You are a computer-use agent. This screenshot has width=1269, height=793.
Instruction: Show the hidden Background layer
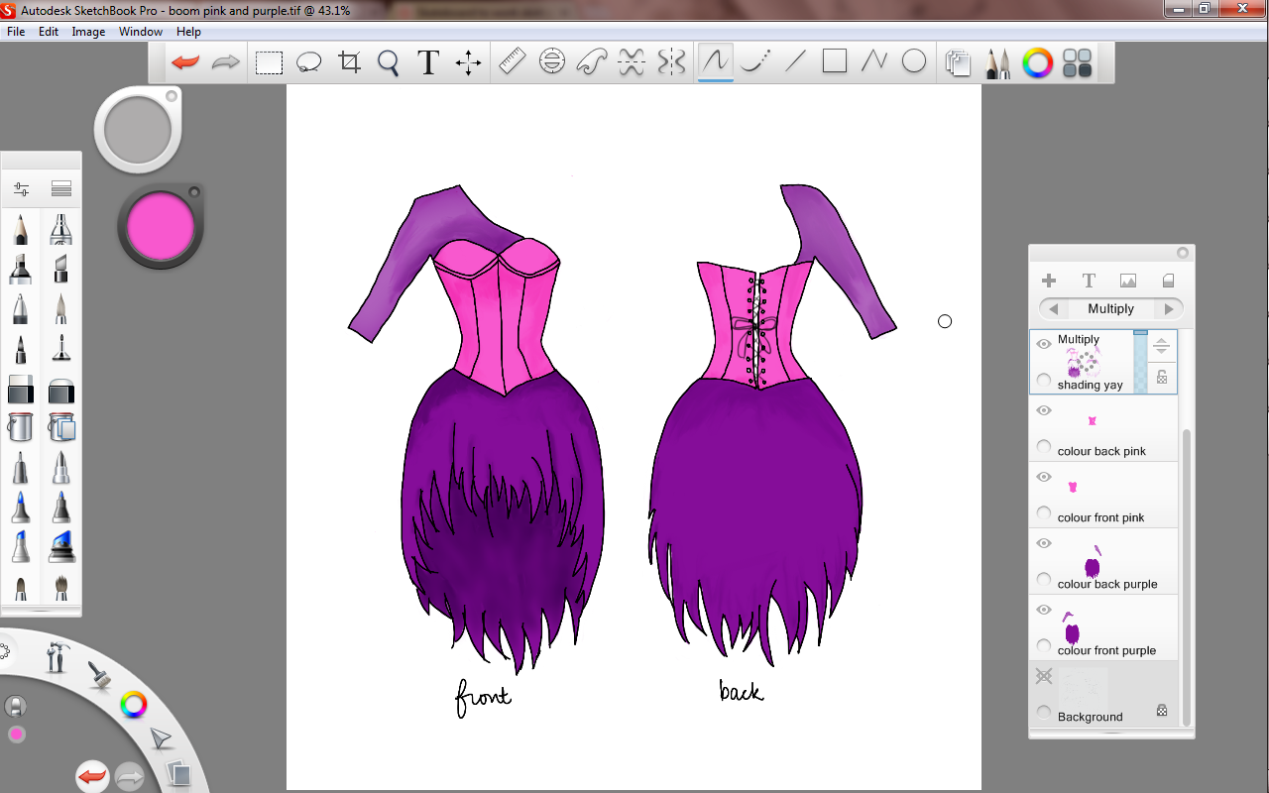click(1044, 676)
